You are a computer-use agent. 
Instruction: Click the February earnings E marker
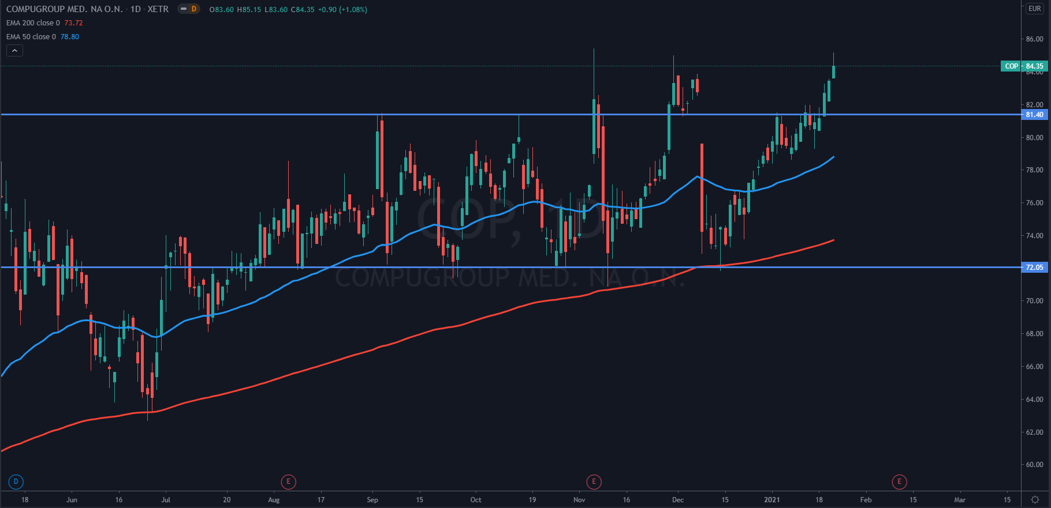pos(899,481)
